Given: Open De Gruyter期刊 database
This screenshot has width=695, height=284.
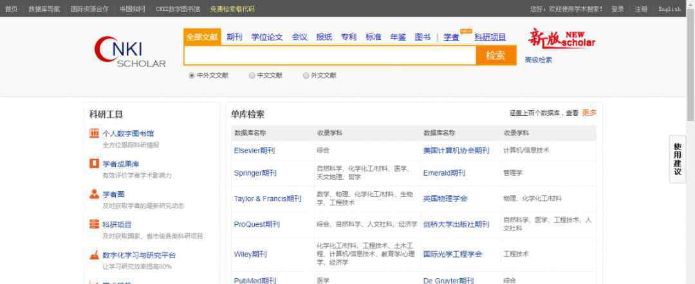Looking at the screenshot, I should click(448, 280).
